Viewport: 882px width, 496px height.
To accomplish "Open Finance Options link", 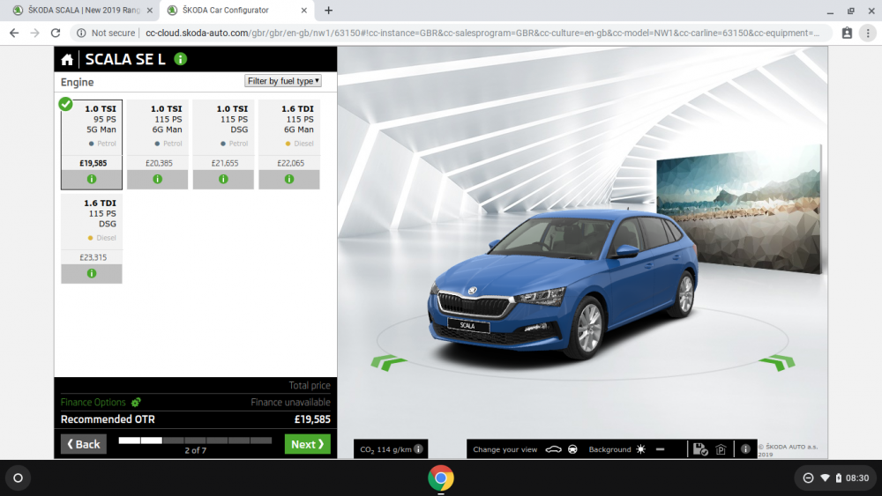I will [x=93, y=403].
